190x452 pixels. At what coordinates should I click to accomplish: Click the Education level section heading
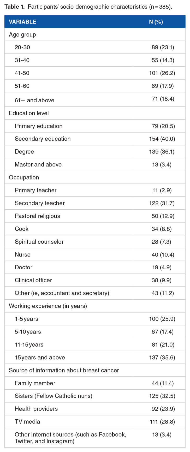pyautogui.click(x=29, y=113)
